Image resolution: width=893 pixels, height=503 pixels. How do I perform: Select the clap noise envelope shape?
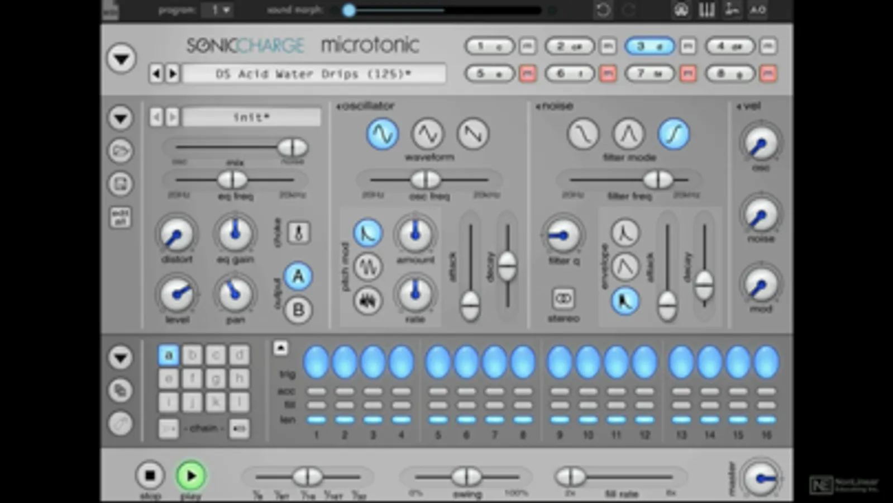(x=625, y=301)
